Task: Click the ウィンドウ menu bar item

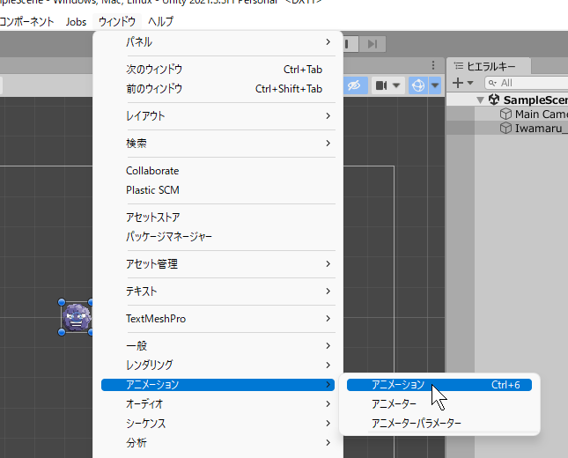Action: [117, 22]
